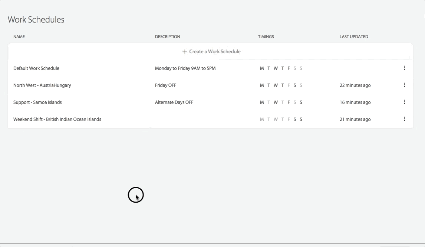Open more options for Default Work Schedule

click(x=404, y=68)
